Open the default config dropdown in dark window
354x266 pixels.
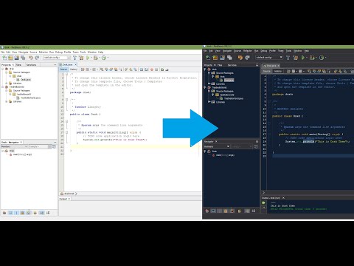(x=269, y=58)
